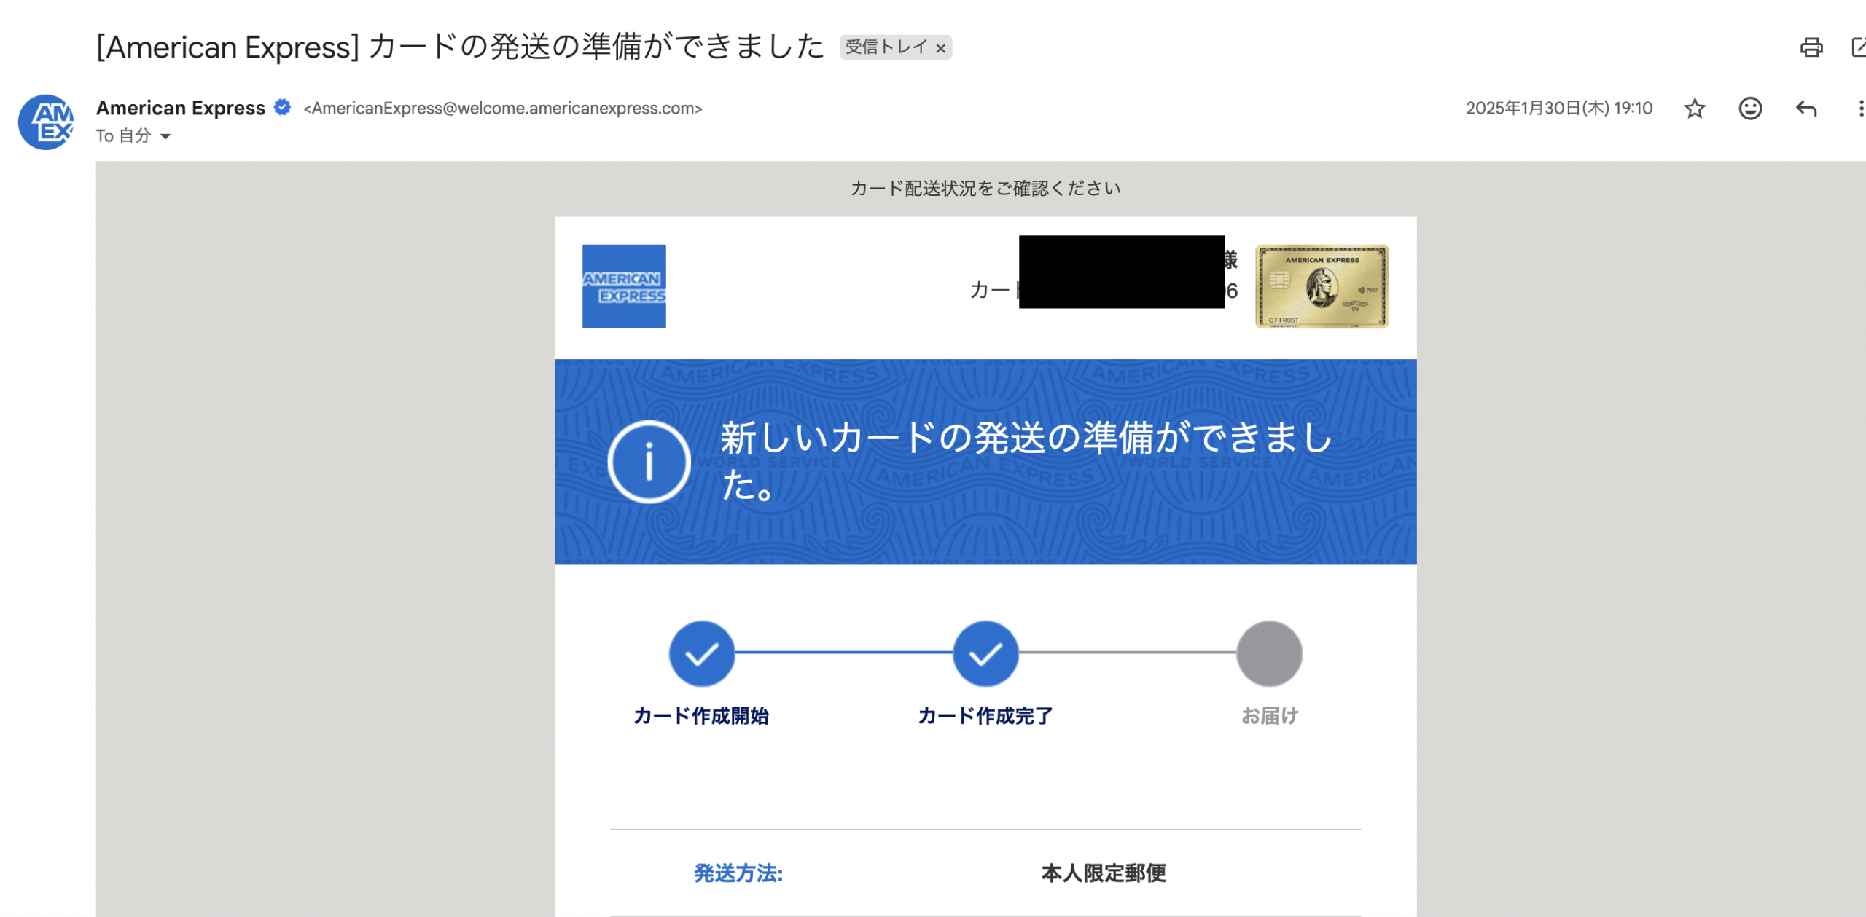Remove the 受信トレイ label from the email
1866x917 pixels.
942,48
